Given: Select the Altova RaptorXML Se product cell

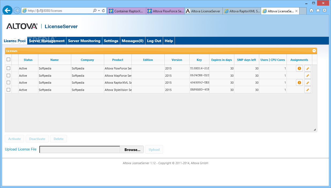Looking at the screenshot, I should [118, 83].
